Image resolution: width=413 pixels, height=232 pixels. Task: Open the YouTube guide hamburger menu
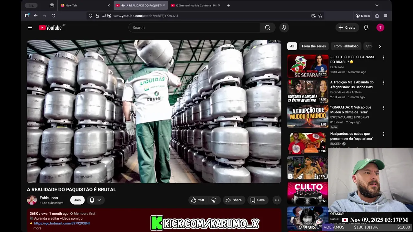tap(30, 28)
